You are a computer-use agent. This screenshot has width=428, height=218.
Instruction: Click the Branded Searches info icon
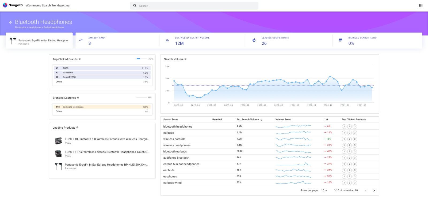click(x=78, y=98)
